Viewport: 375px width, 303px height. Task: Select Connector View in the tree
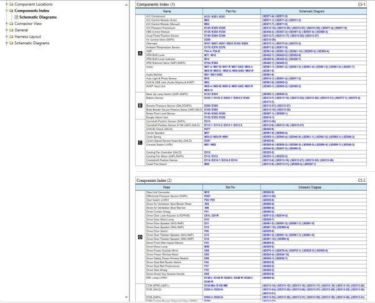click(x=28, y=24)
